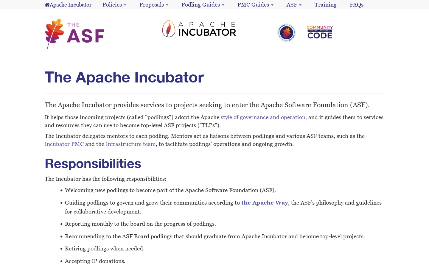The image size is (429, 268).
Task: Open the PMC Guides dropdown
Action: [x=255, y=5]
